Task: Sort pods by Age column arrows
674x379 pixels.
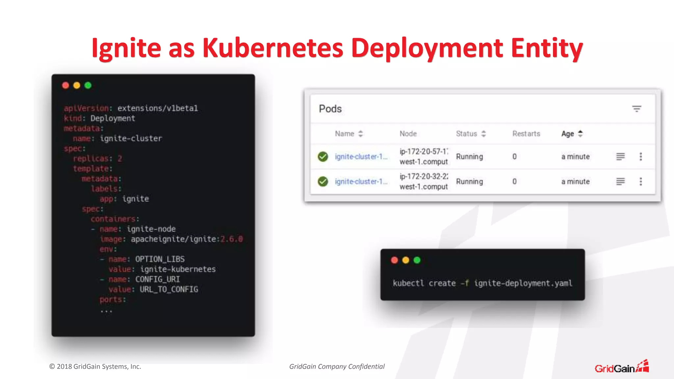Action: [x=580, y=134]
